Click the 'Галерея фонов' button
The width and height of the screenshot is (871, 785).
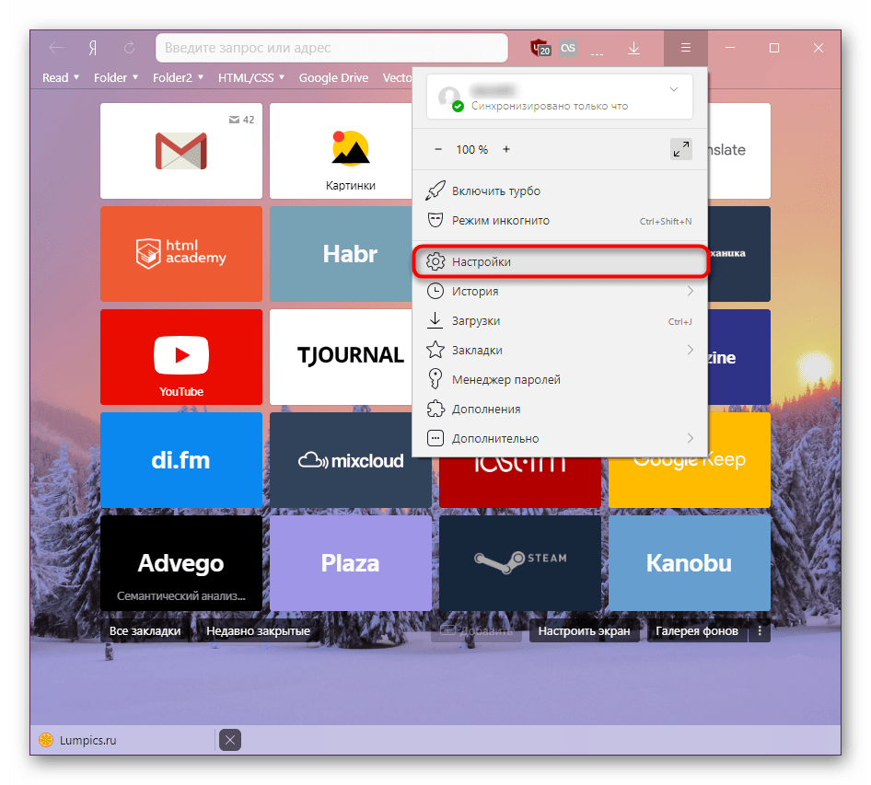coord(697,630)
